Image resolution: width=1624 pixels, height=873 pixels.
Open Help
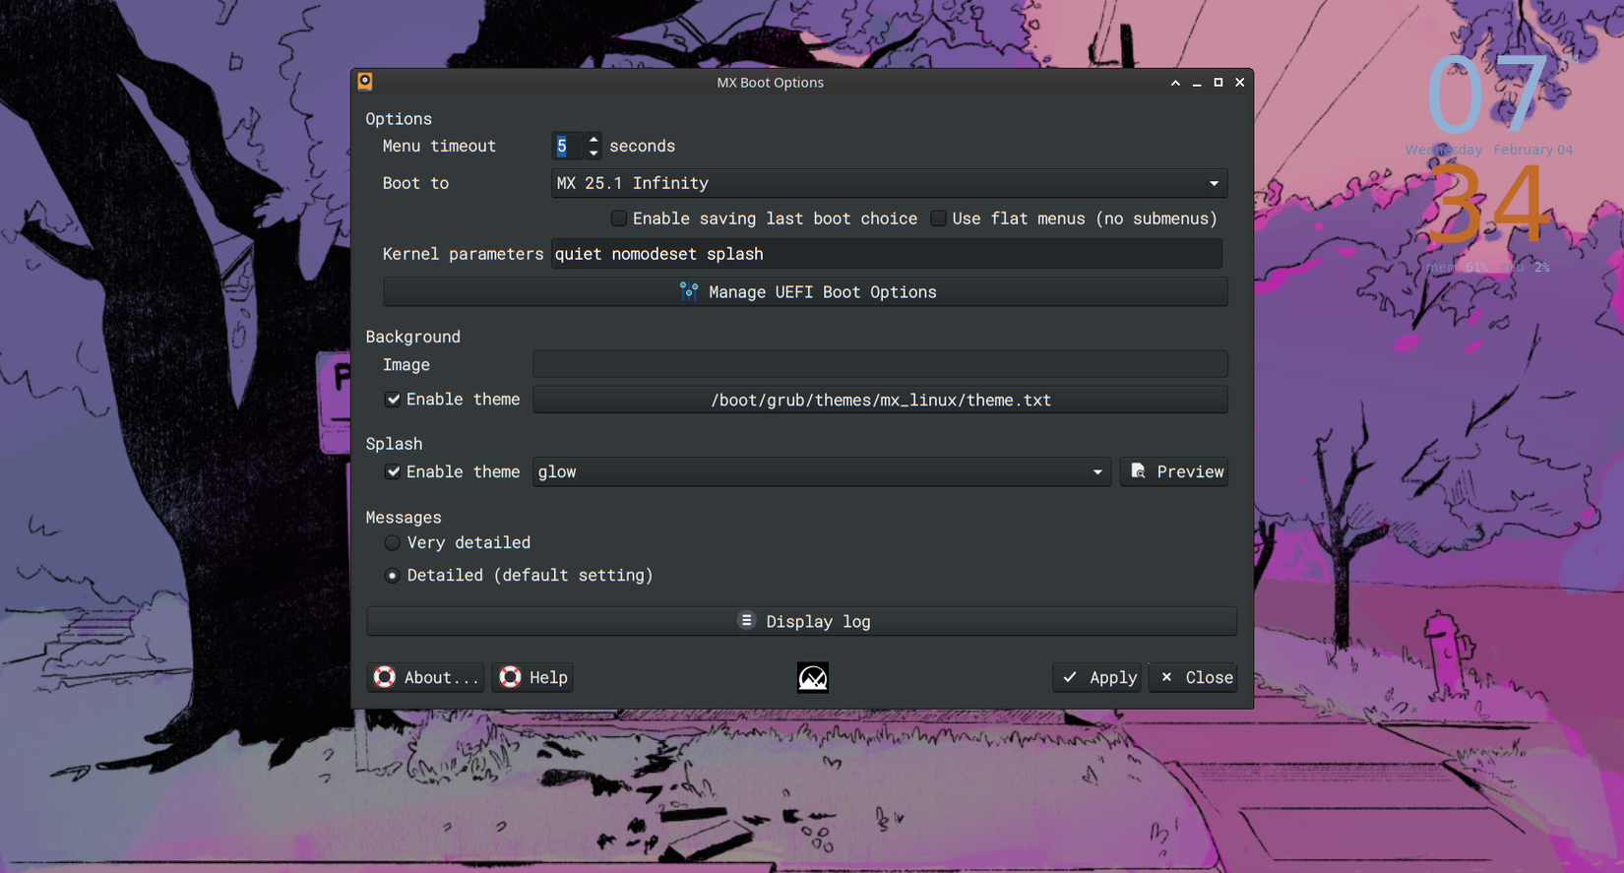tap(532, 677)
